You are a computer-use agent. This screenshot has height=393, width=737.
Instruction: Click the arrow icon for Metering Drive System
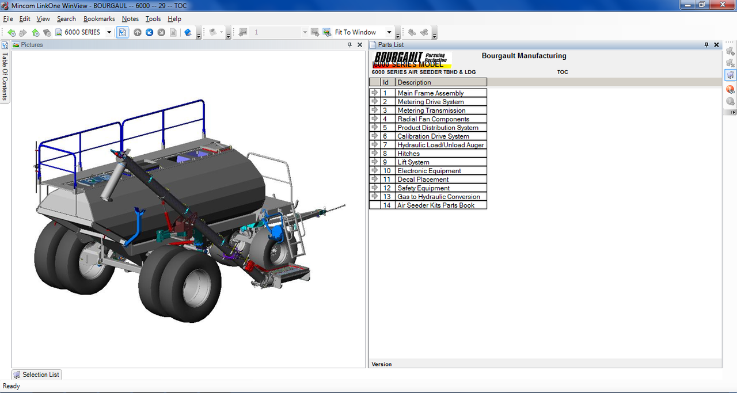[x=375, y=101]
